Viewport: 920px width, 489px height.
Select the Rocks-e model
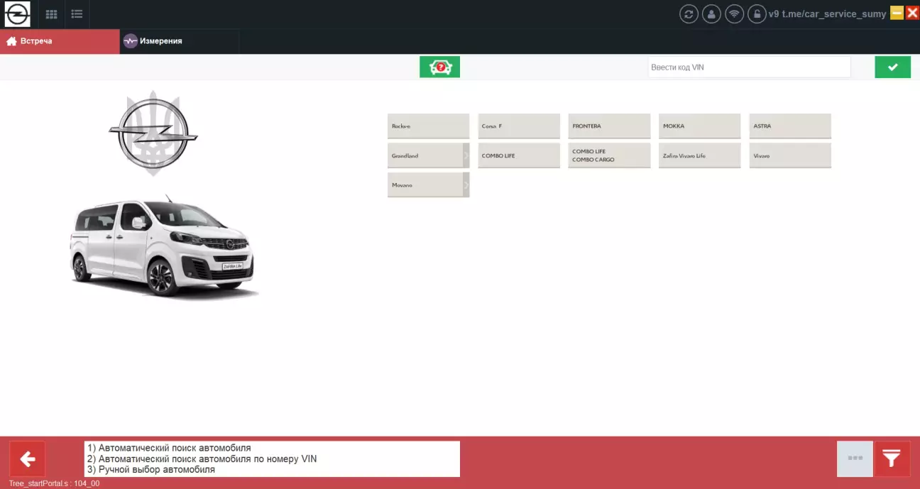[429, 126]
